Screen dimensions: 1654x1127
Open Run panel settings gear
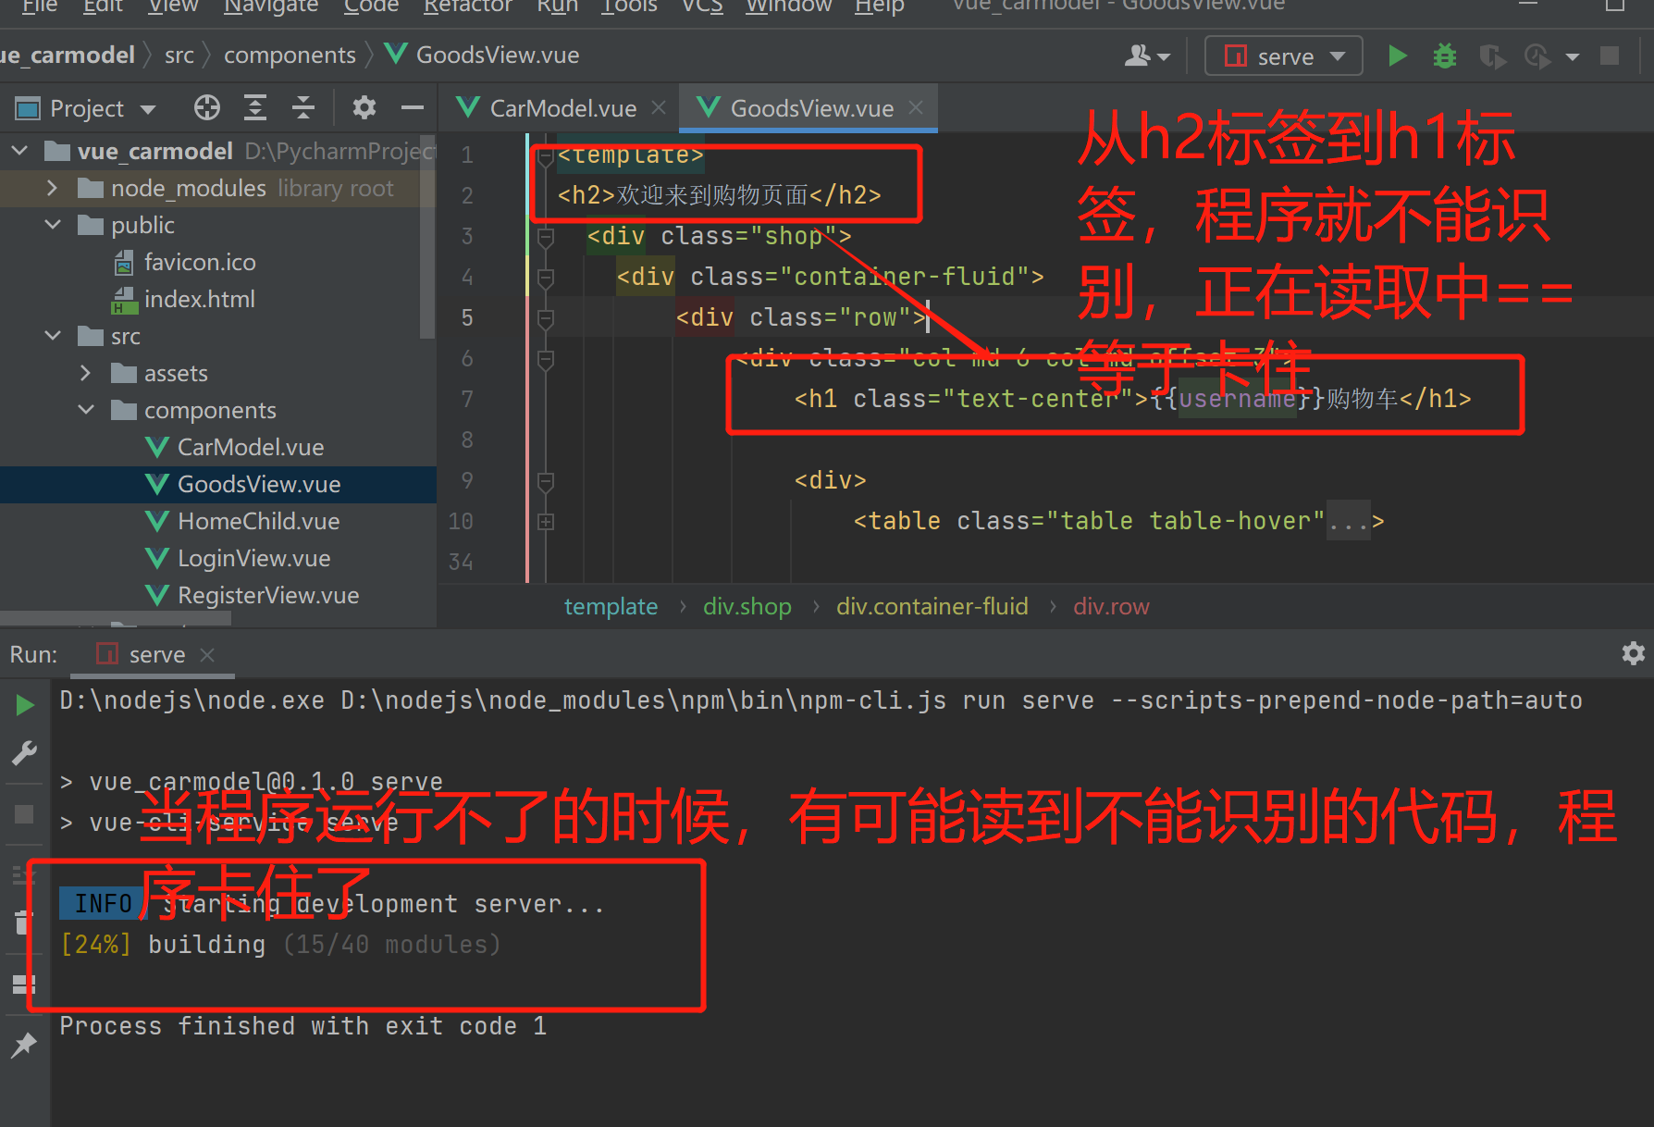[x=1634, y=653]
